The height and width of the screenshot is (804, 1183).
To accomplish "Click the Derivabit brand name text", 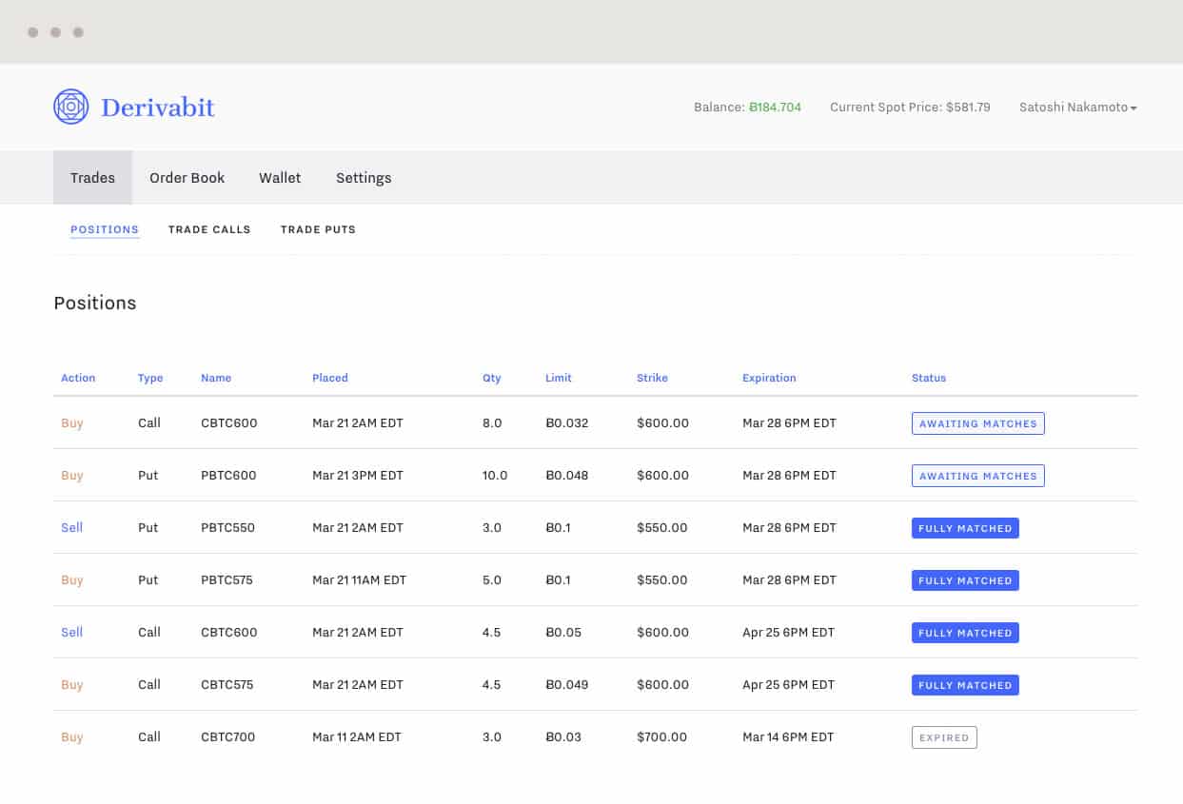I will coord(158,108).
